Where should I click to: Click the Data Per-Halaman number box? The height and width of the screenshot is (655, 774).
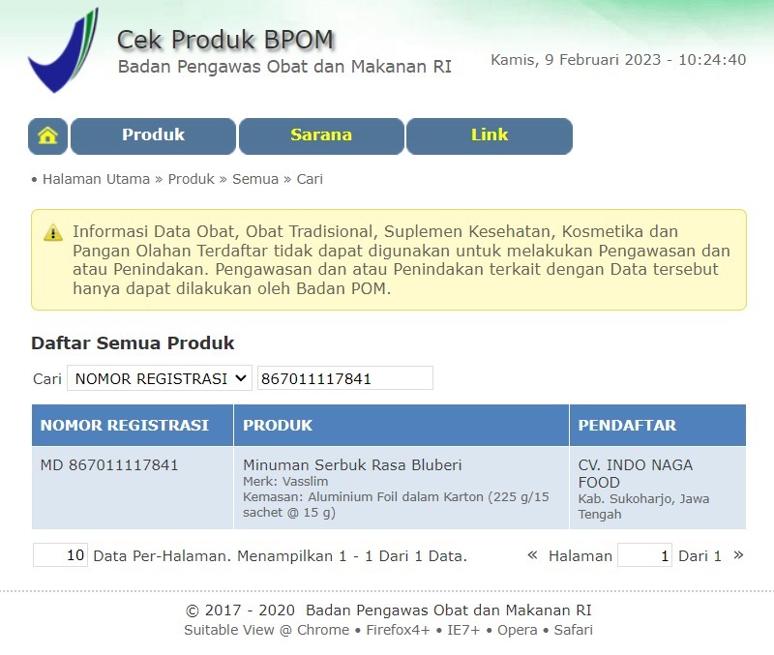coord(60,555)
